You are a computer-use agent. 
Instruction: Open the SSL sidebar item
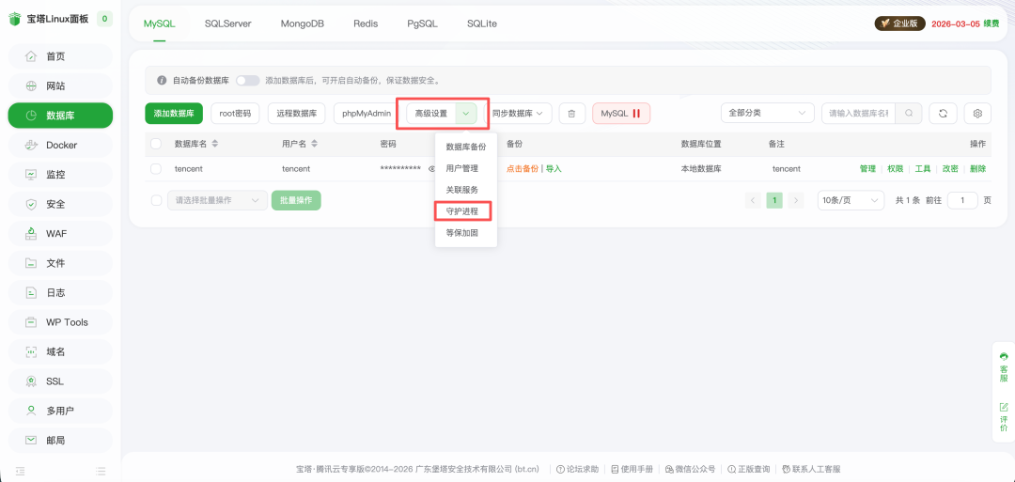(60, 381)
